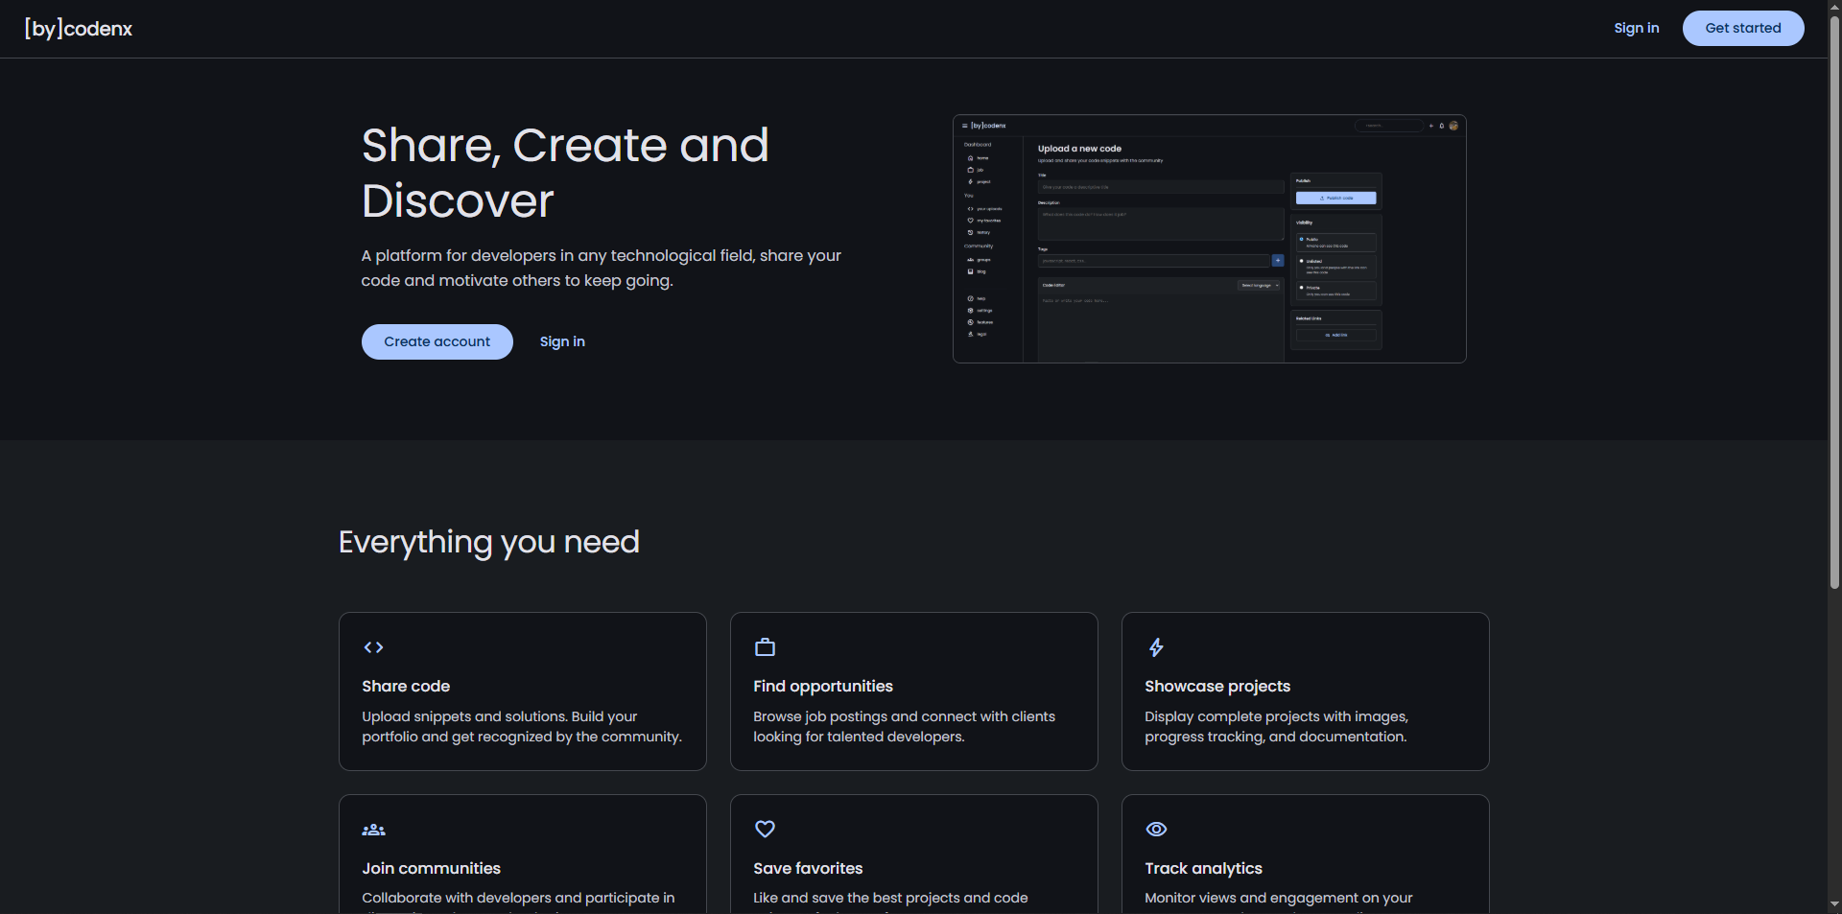
Task: Click Sign in in the top navigation
Action: tap(1637, 28)
